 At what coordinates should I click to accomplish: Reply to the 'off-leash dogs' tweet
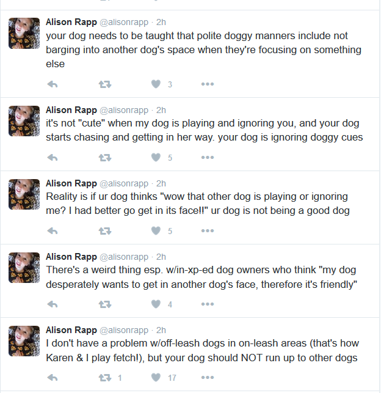53,377
